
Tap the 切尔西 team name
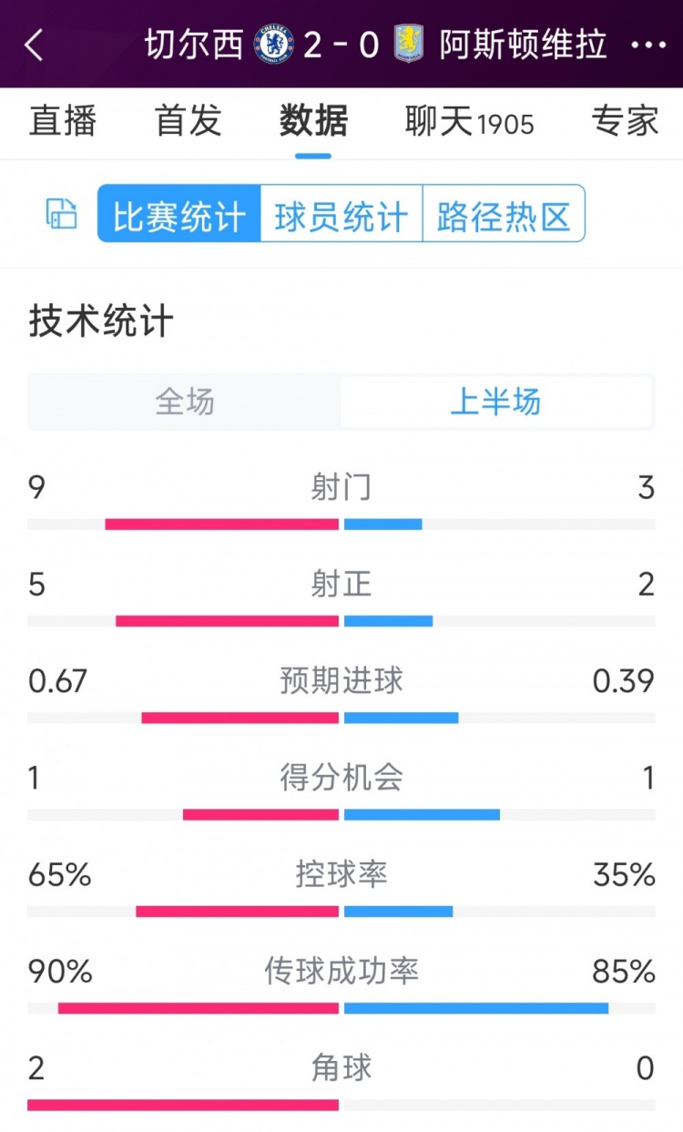click(x=194, y=44)
